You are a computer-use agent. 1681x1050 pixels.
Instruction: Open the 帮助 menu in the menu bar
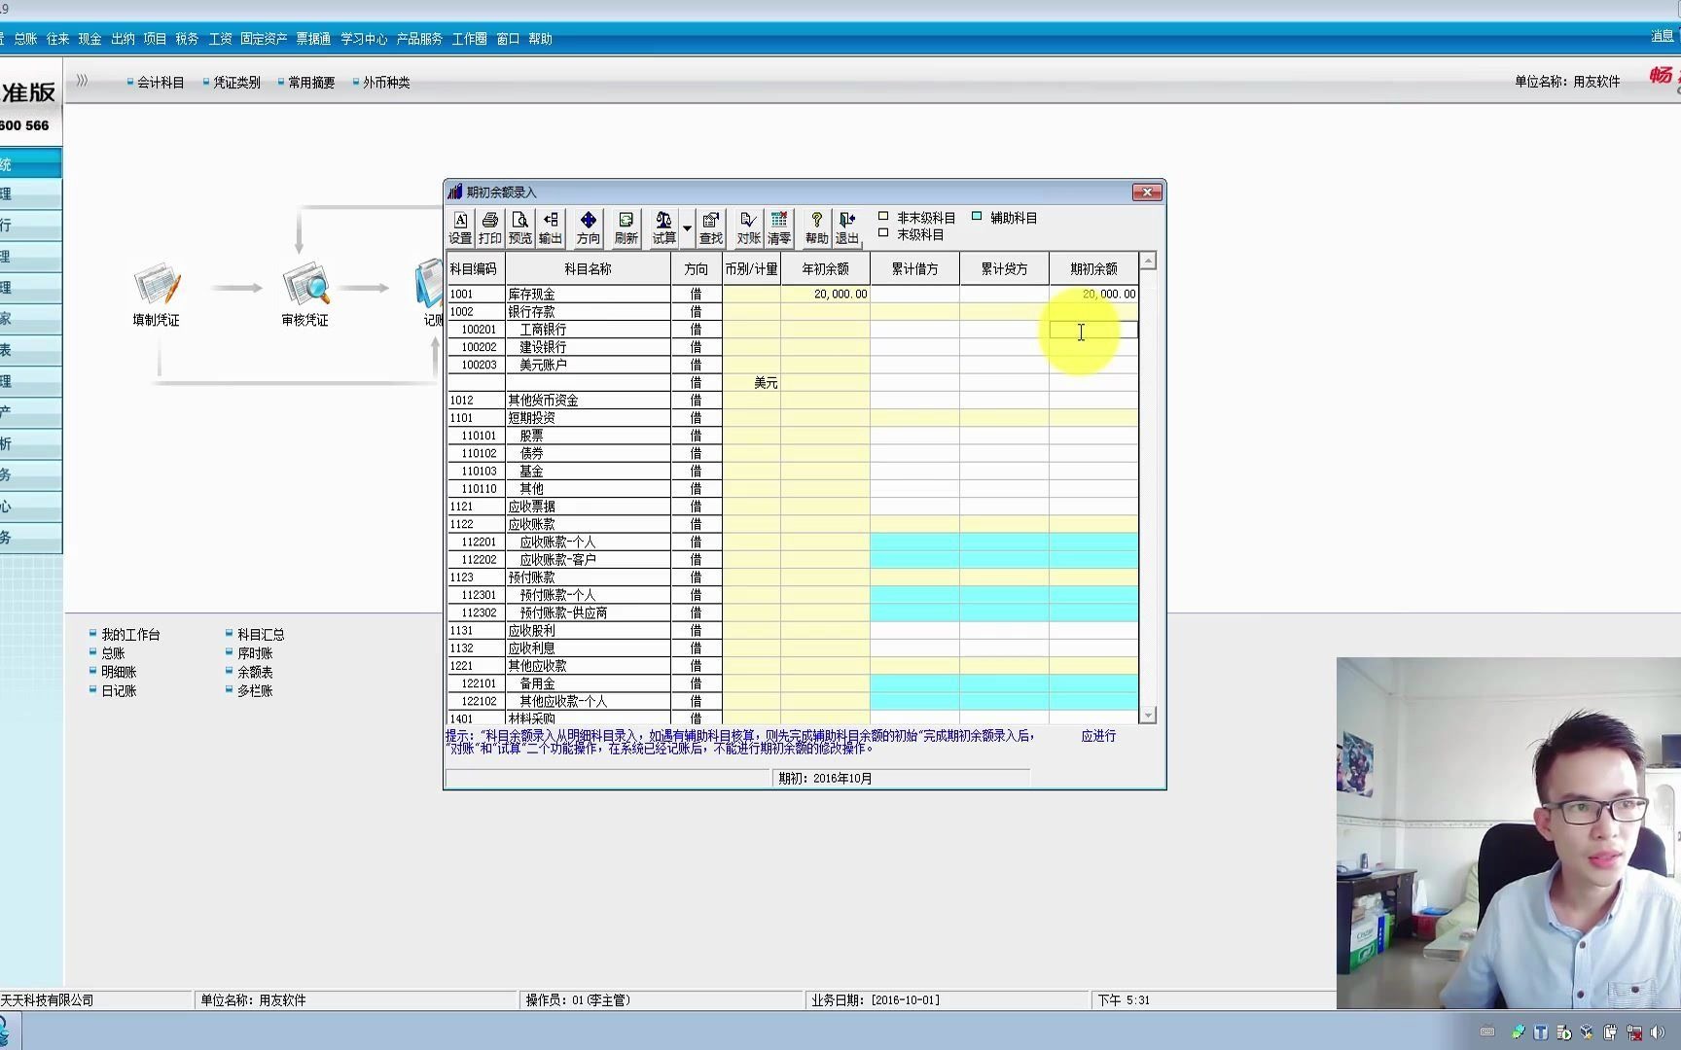[x=540, y=39]
